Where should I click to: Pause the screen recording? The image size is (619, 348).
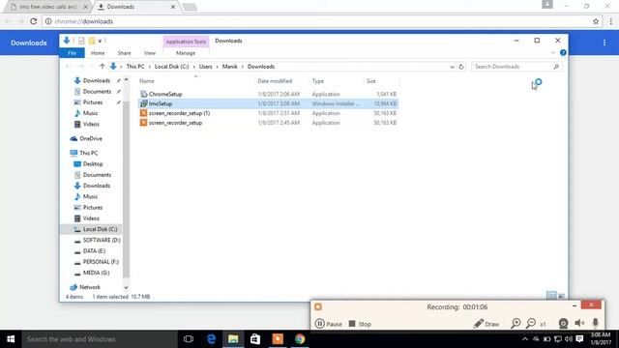click(x=329, y=324)
